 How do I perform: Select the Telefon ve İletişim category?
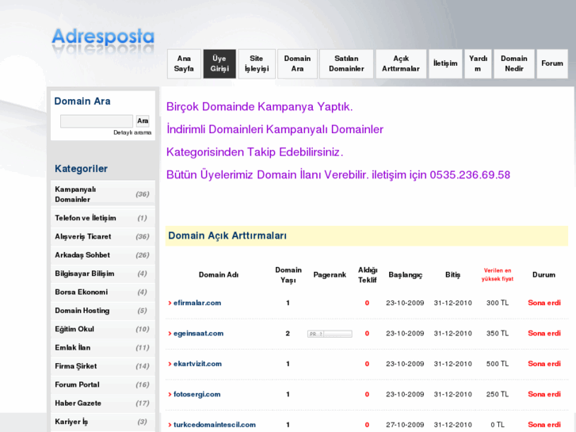(86, 218)
